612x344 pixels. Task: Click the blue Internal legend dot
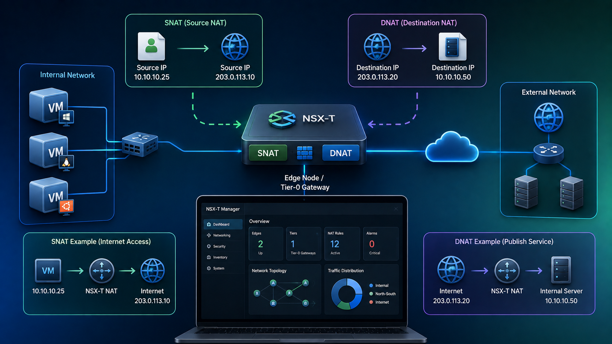[x=371, y=286]
